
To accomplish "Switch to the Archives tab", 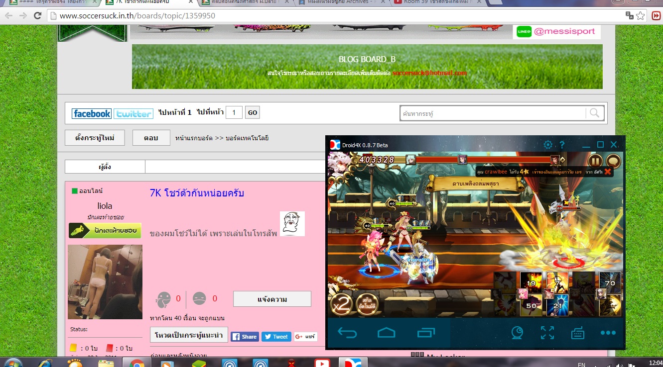I will tap(341, 2).
